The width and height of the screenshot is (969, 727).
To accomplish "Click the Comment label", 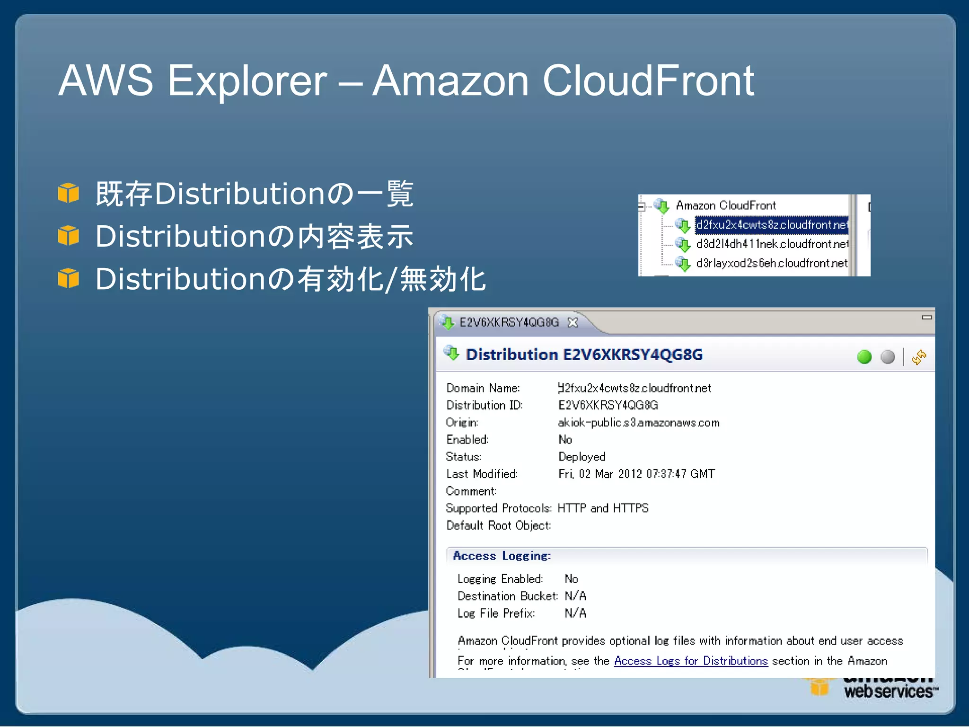I will click(x=471, y=491).
